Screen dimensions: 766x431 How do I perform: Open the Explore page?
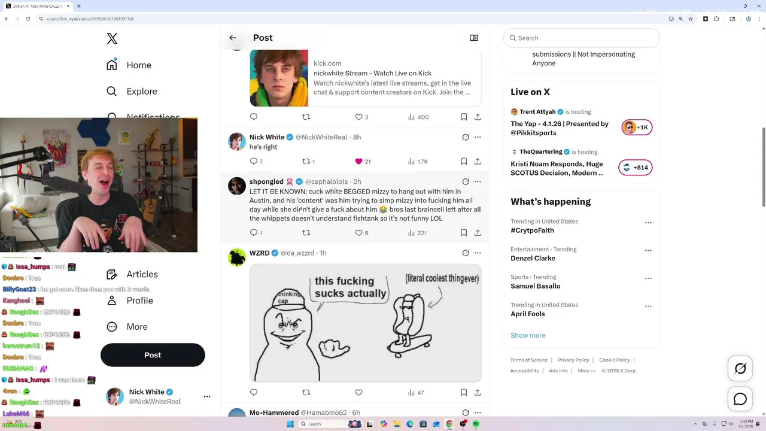click(132, 91)
